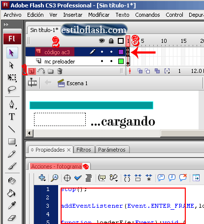Toggle lock dot of mc preloader layer
Image resolution: width=204 pixels, height=224 pixels.
111,61
